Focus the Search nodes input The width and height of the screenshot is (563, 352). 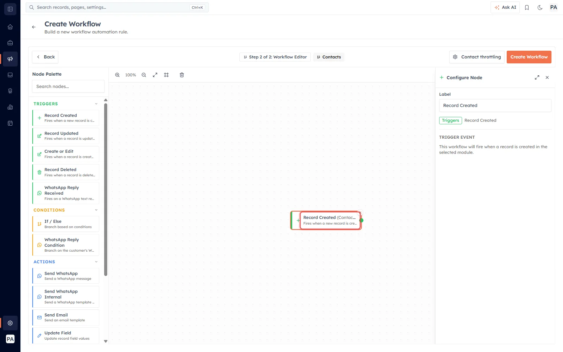[68, 87]
